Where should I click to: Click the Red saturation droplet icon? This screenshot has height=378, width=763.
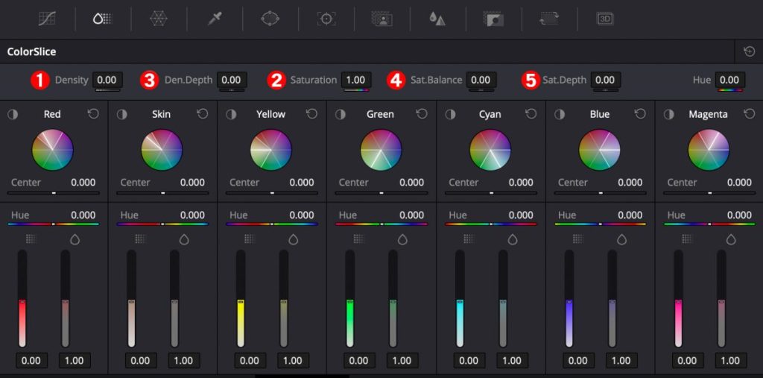(x=75, y=239)
